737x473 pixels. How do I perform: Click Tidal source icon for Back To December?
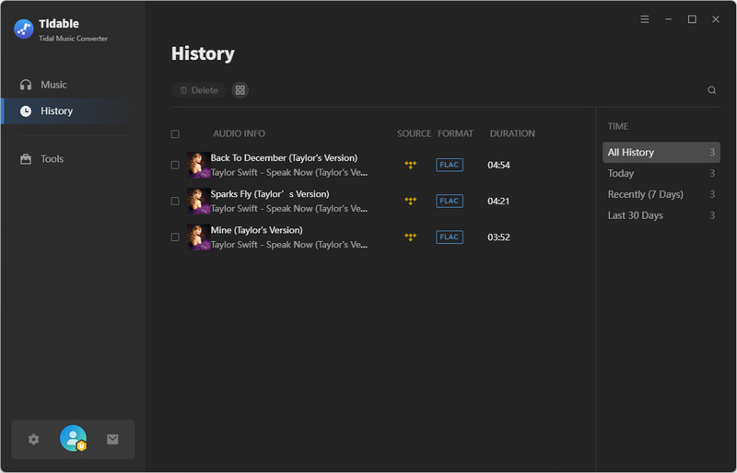point(410,165)
